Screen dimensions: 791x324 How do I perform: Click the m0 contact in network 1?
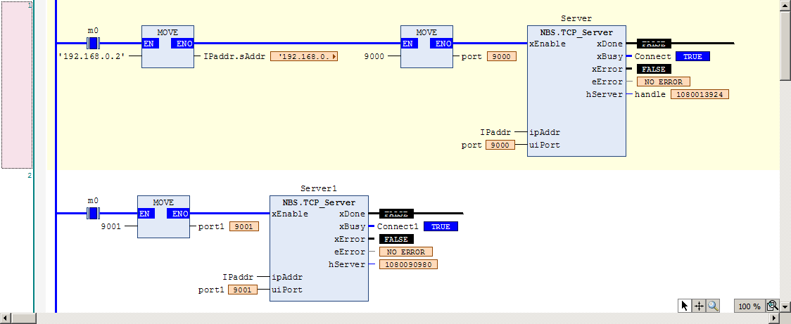93,43
